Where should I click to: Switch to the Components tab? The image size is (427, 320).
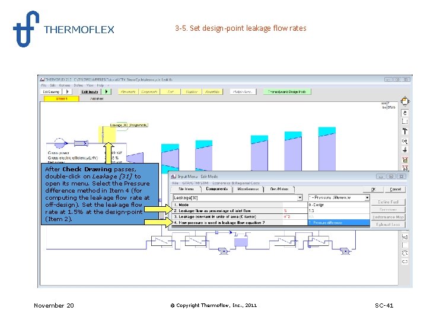[216, 189]
